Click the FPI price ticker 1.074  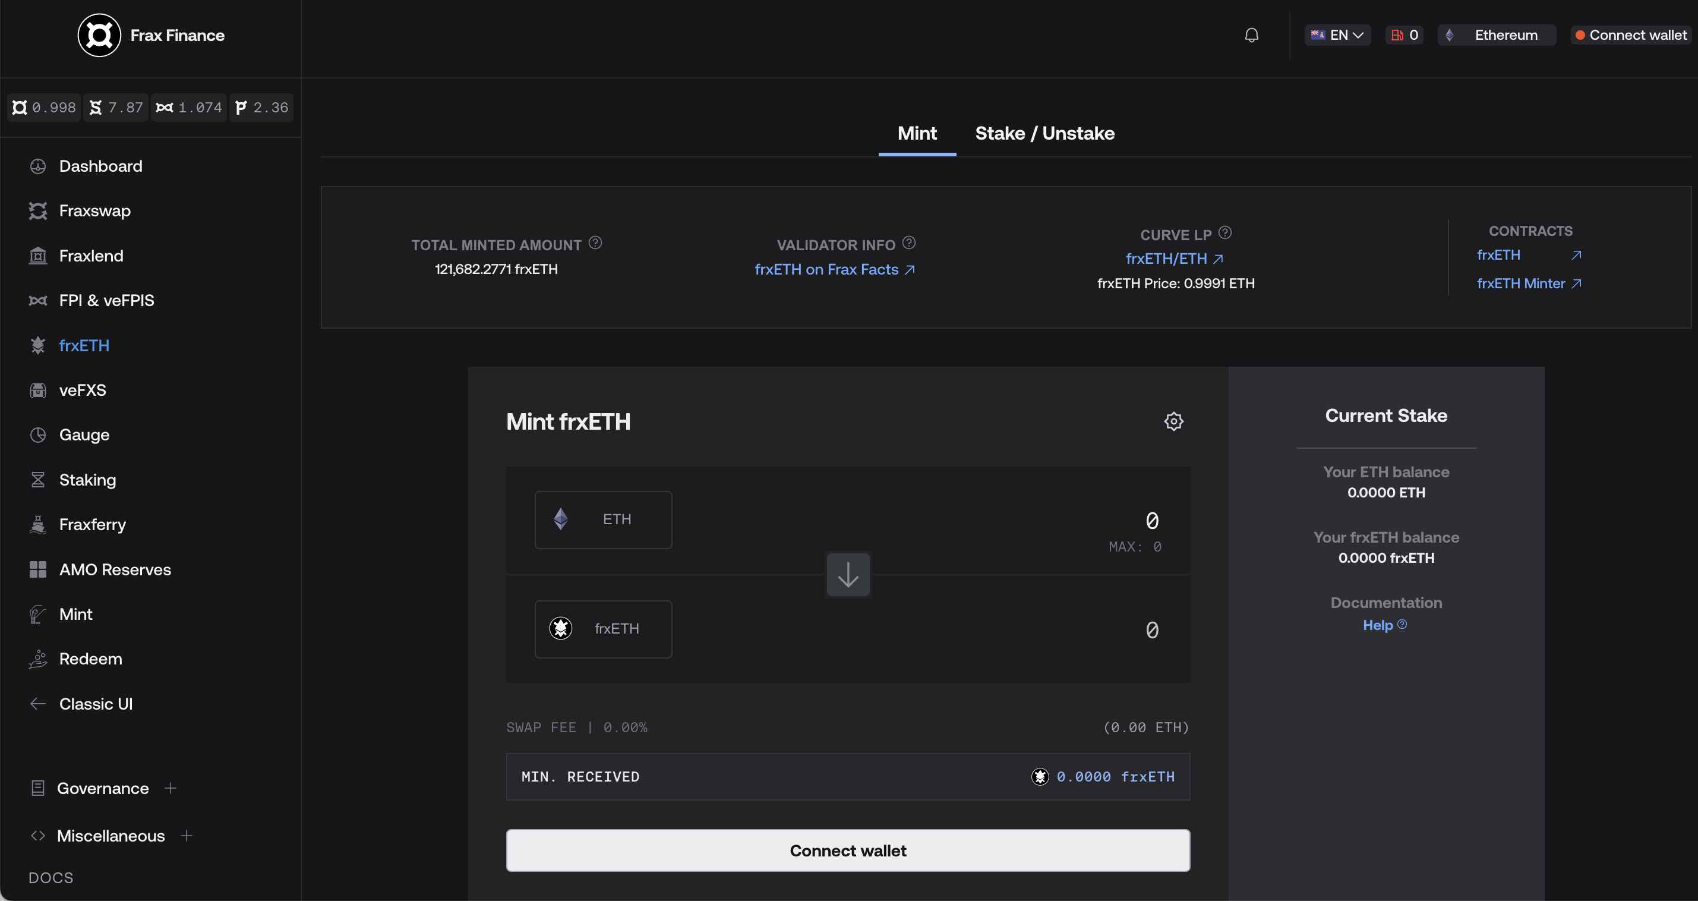click(x=188, y=108)
